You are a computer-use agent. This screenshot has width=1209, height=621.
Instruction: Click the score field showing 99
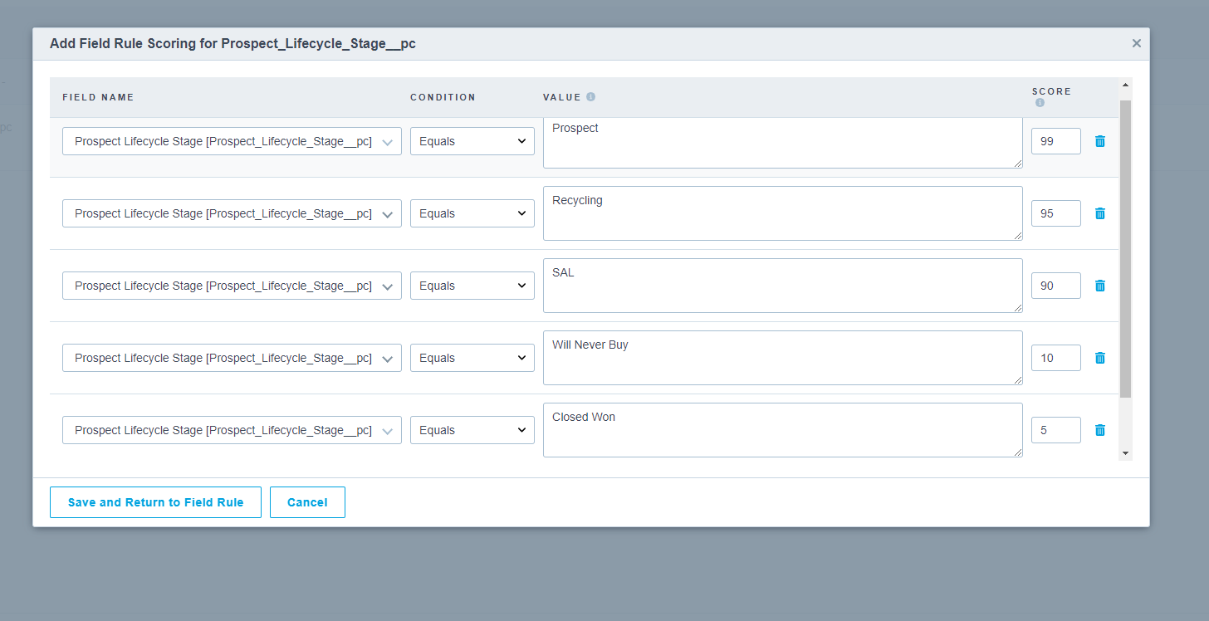coord(1055,141)
